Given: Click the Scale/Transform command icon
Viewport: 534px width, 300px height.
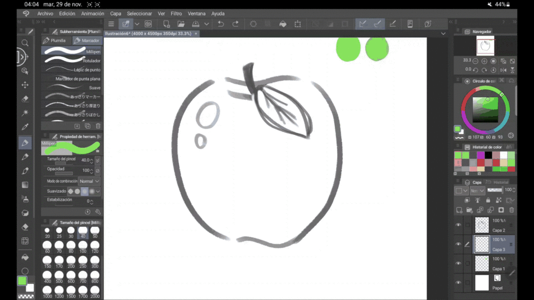Looking at the screenshot, I should click(298, 24).
